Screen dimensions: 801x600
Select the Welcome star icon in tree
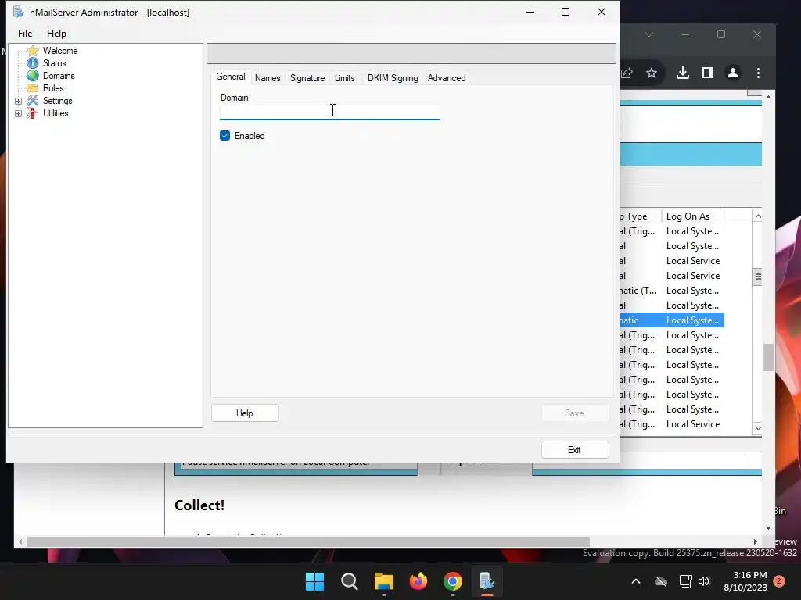point(33,51)
